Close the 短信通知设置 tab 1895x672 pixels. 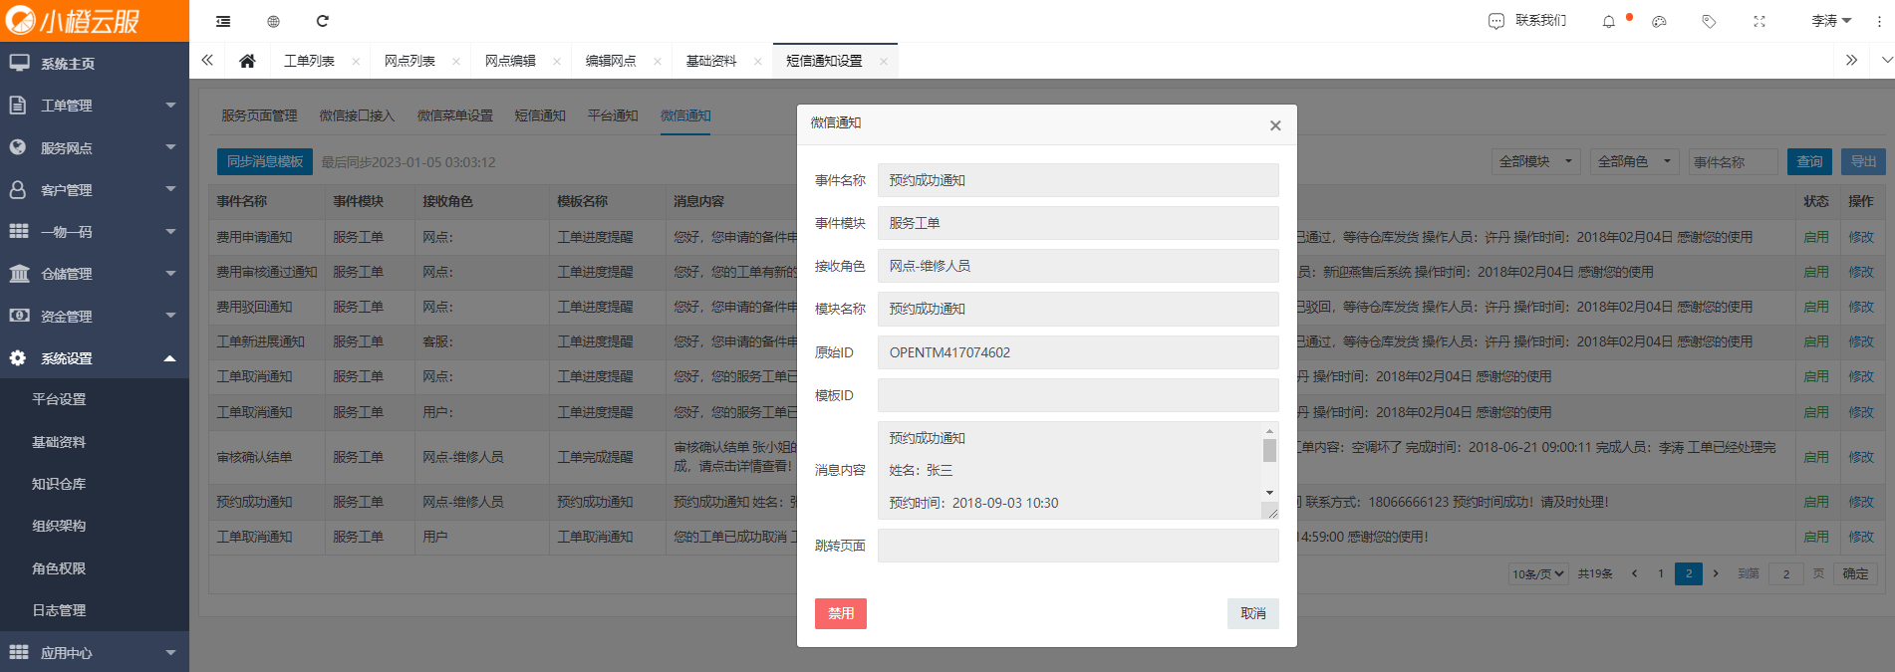point(883,62)
